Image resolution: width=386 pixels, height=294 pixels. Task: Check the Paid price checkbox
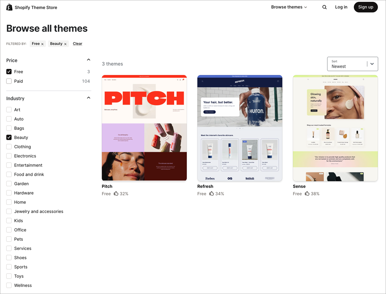coord(9,81)
